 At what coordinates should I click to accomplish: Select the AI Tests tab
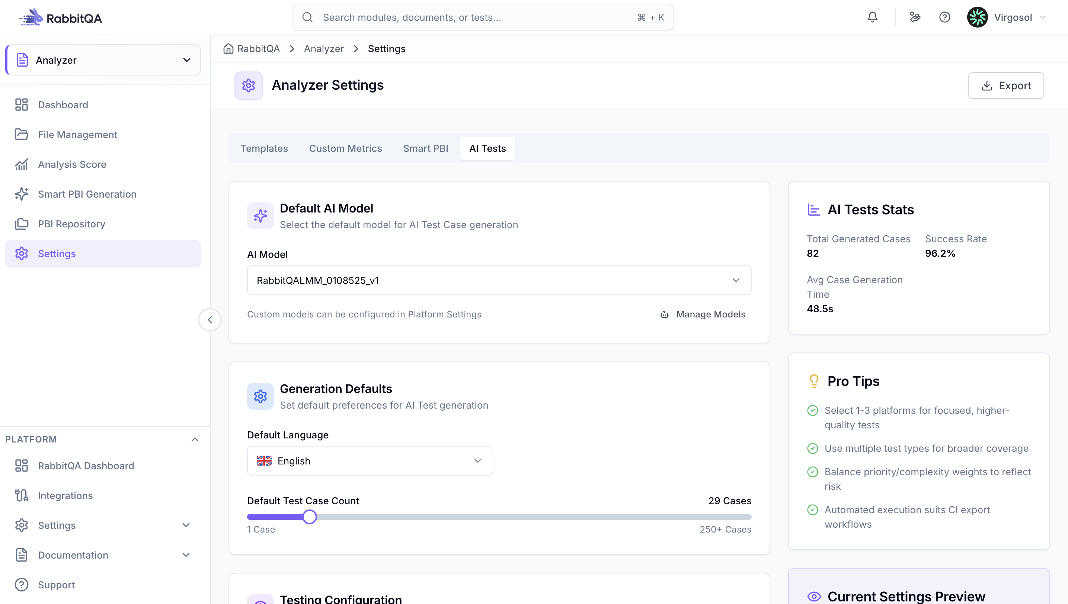487,148
